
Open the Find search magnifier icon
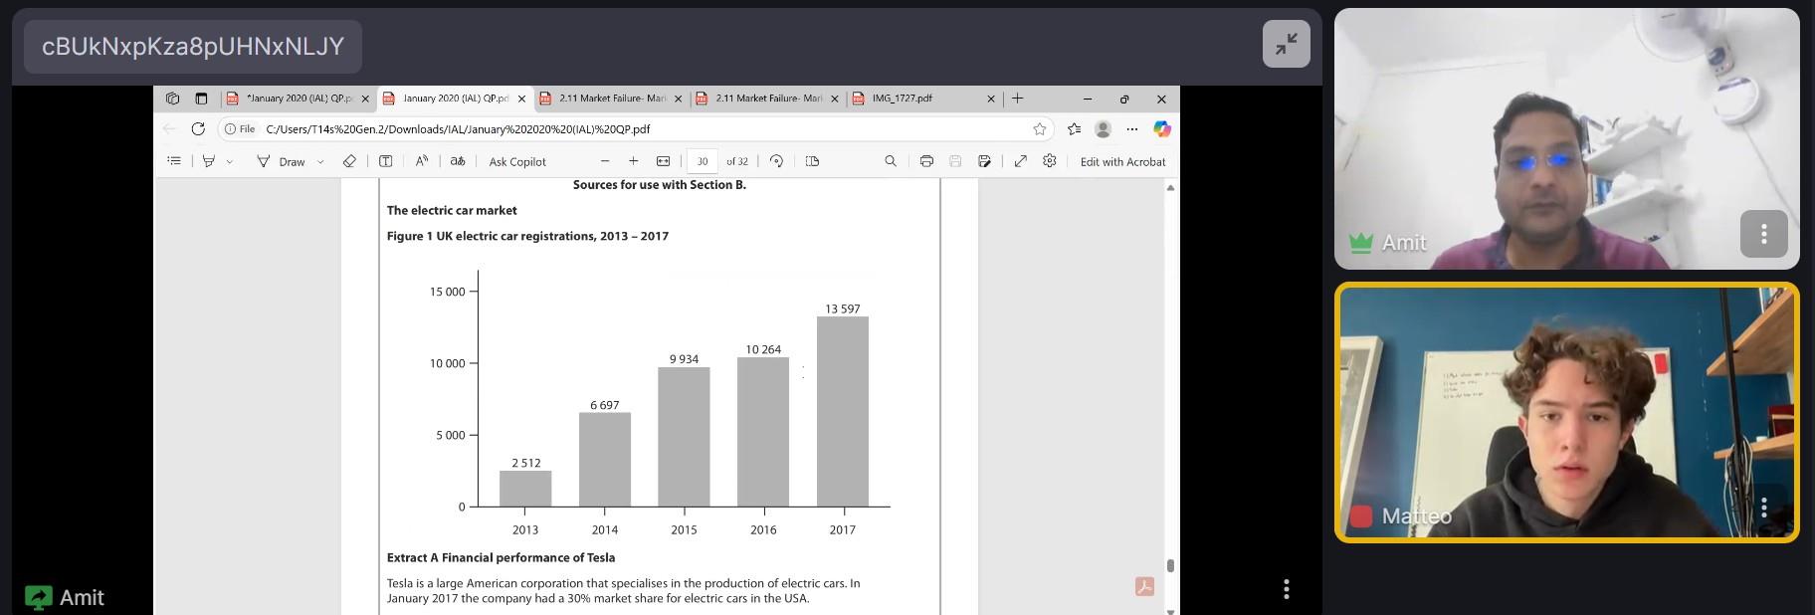pyautogui.click(x=891, y=161)
